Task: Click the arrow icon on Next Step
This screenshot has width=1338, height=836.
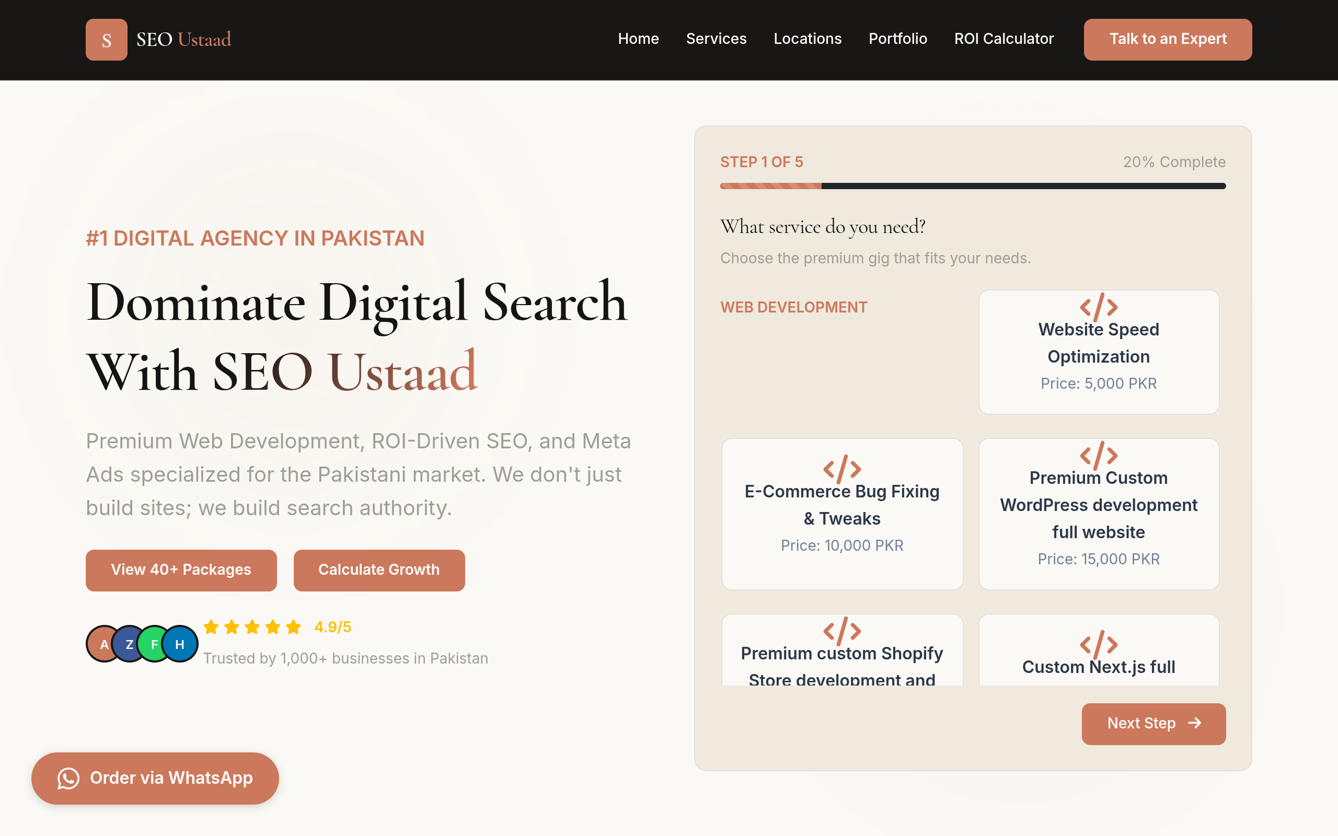Action: (x=1195, y=723)
